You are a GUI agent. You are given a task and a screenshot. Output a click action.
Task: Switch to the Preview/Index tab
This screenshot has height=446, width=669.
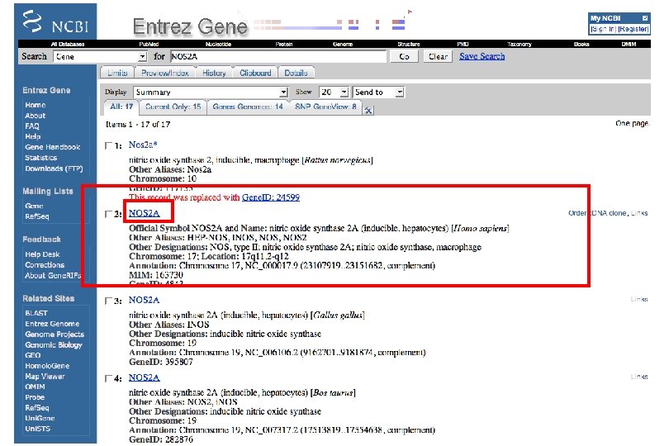(x=165, y=73)
